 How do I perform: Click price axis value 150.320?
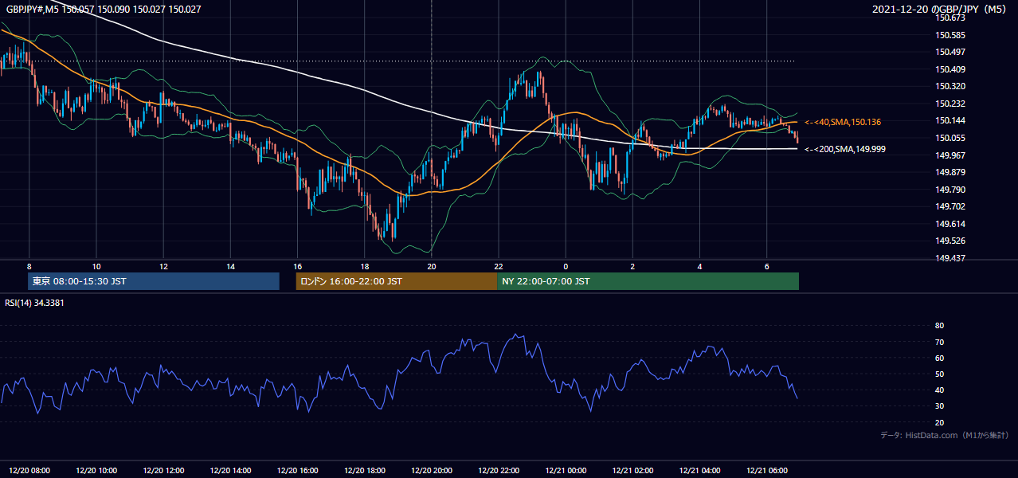951,86
